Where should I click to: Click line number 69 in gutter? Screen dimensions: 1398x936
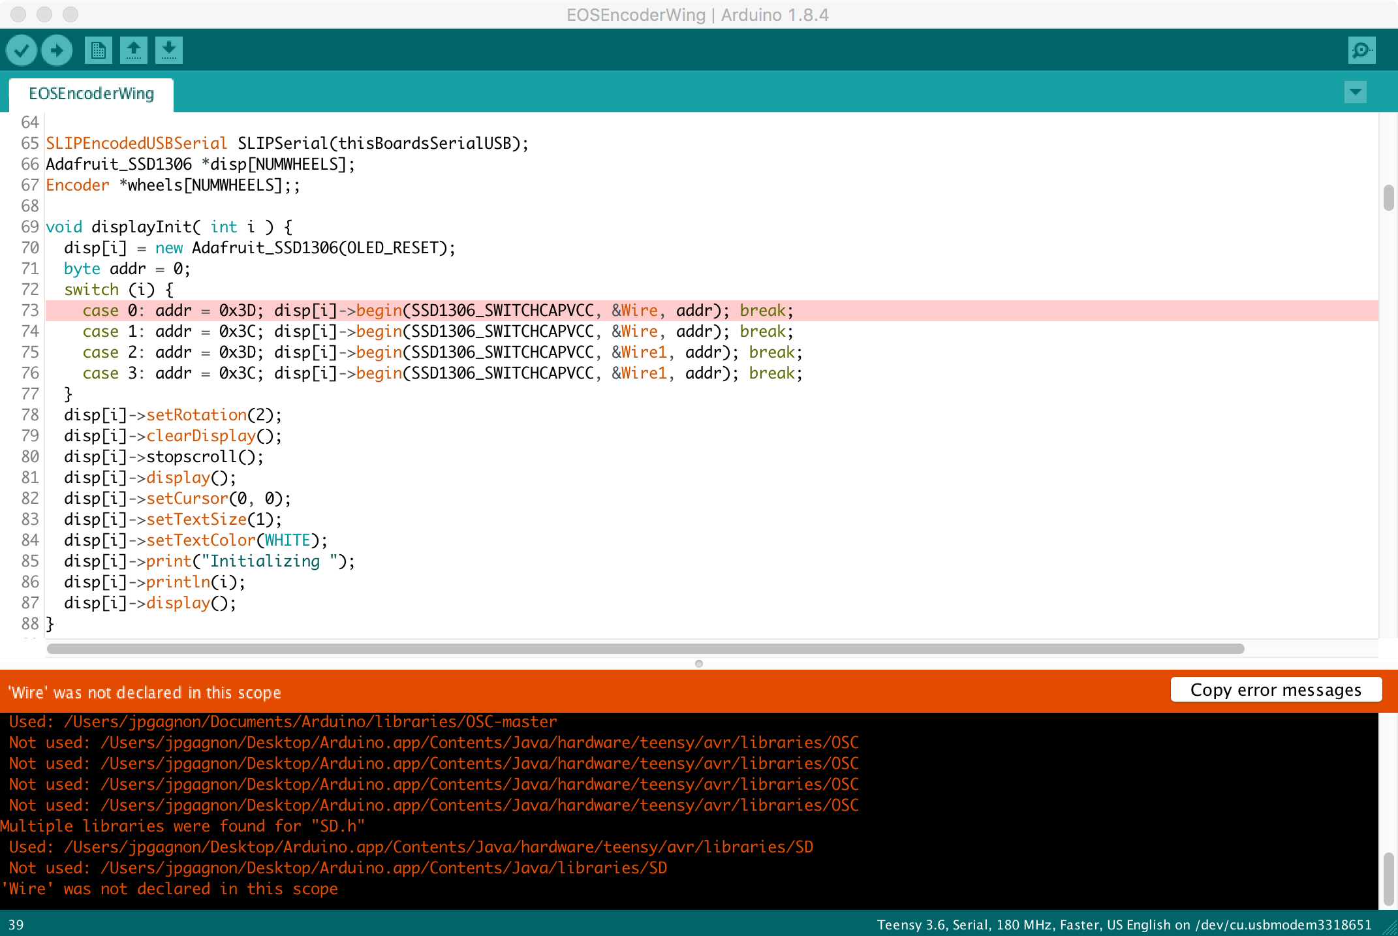pyautogui.click(x=30, y=227)
